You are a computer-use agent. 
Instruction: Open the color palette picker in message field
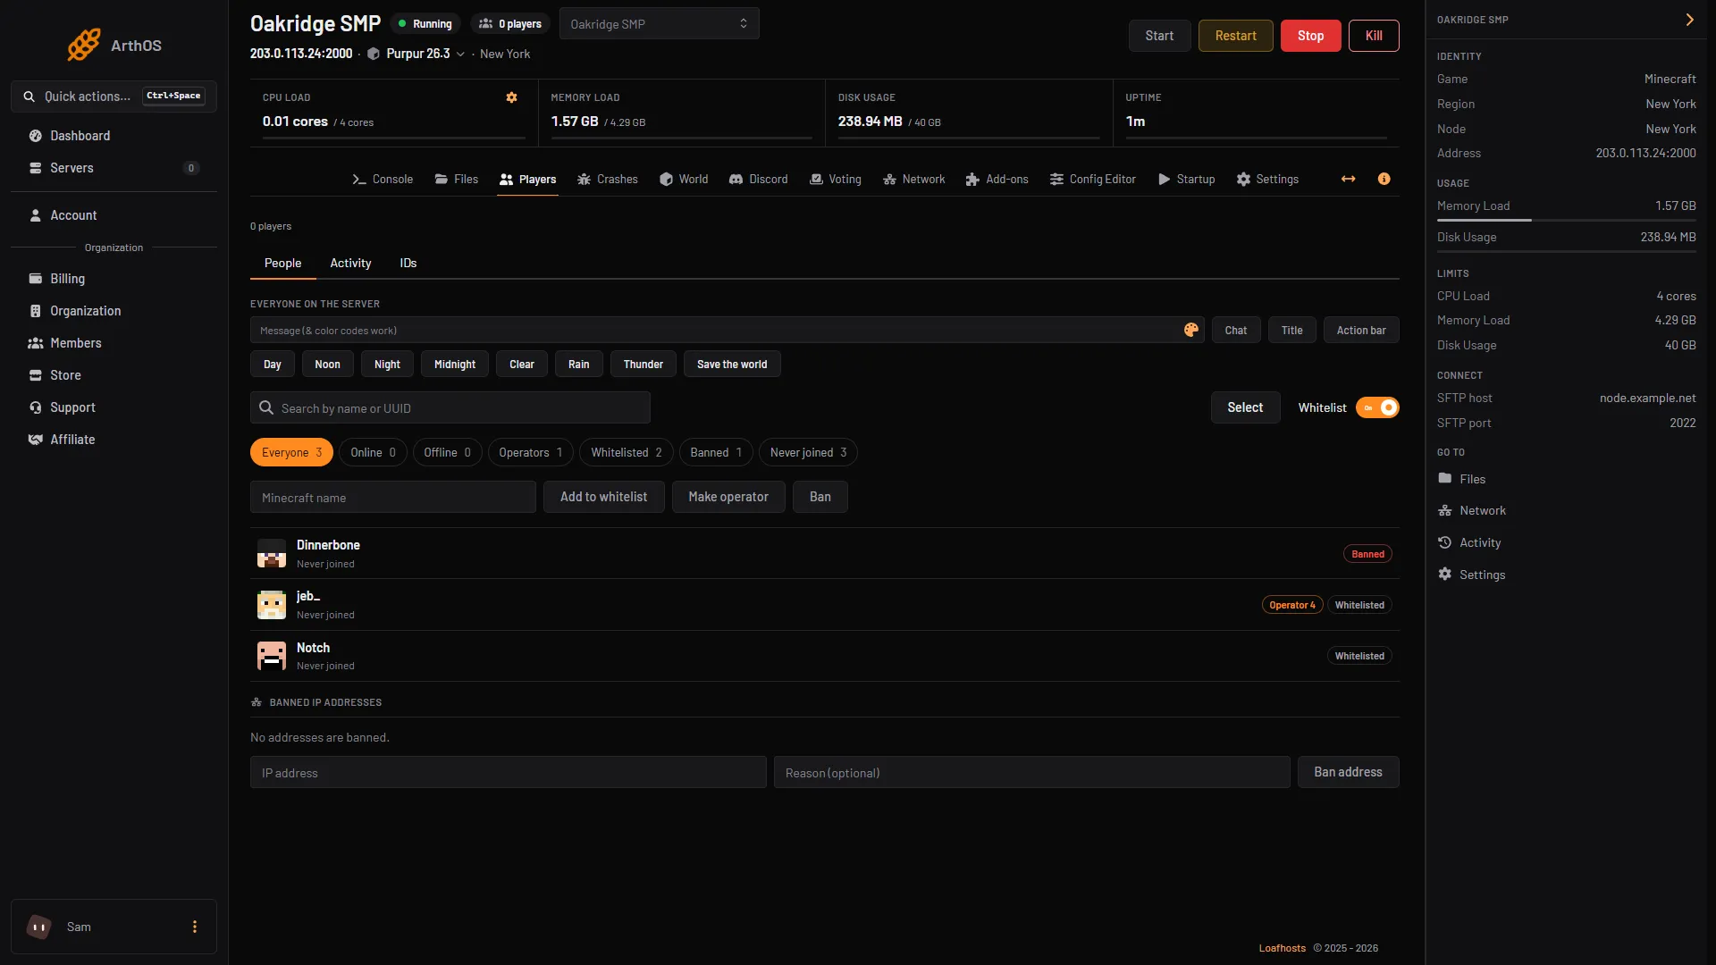(x=1190, y=330)
